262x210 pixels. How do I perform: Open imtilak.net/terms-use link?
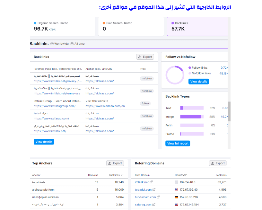57,93
